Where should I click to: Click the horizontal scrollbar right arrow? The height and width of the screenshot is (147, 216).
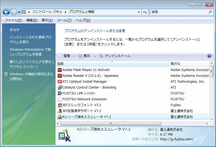click(x=207, y=124)
